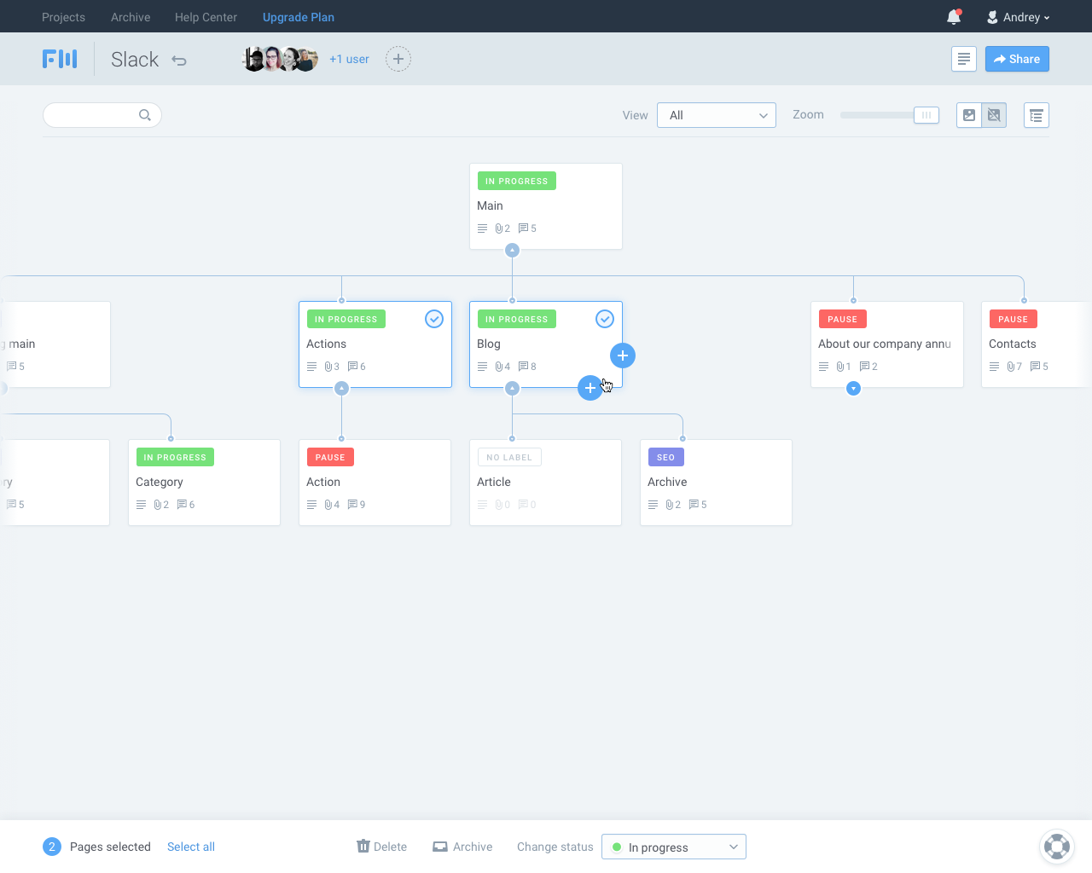Click the user avatars group
Viewport: 1092px width, 873px height.
281,59
